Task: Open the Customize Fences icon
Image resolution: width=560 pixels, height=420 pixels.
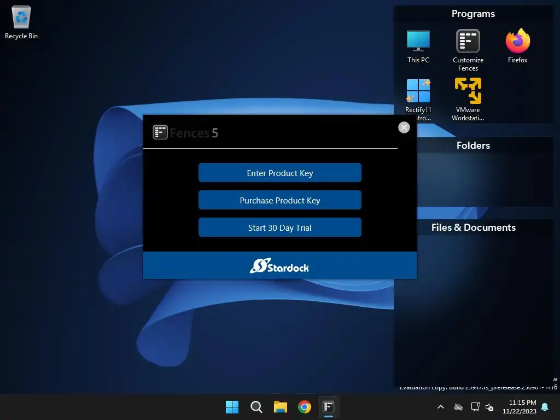Action: [x=468, y=50]
